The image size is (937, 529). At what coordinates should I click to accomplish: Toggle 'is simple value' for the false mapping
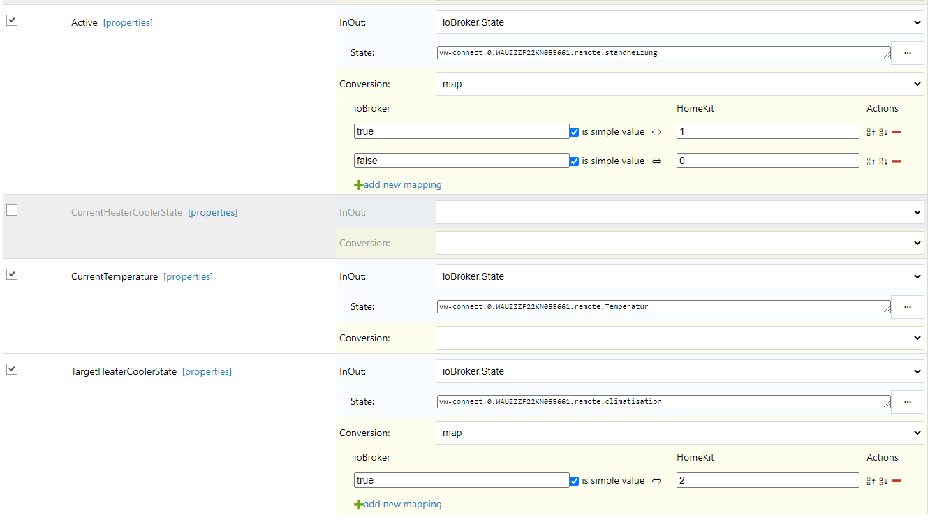(574, 161)
